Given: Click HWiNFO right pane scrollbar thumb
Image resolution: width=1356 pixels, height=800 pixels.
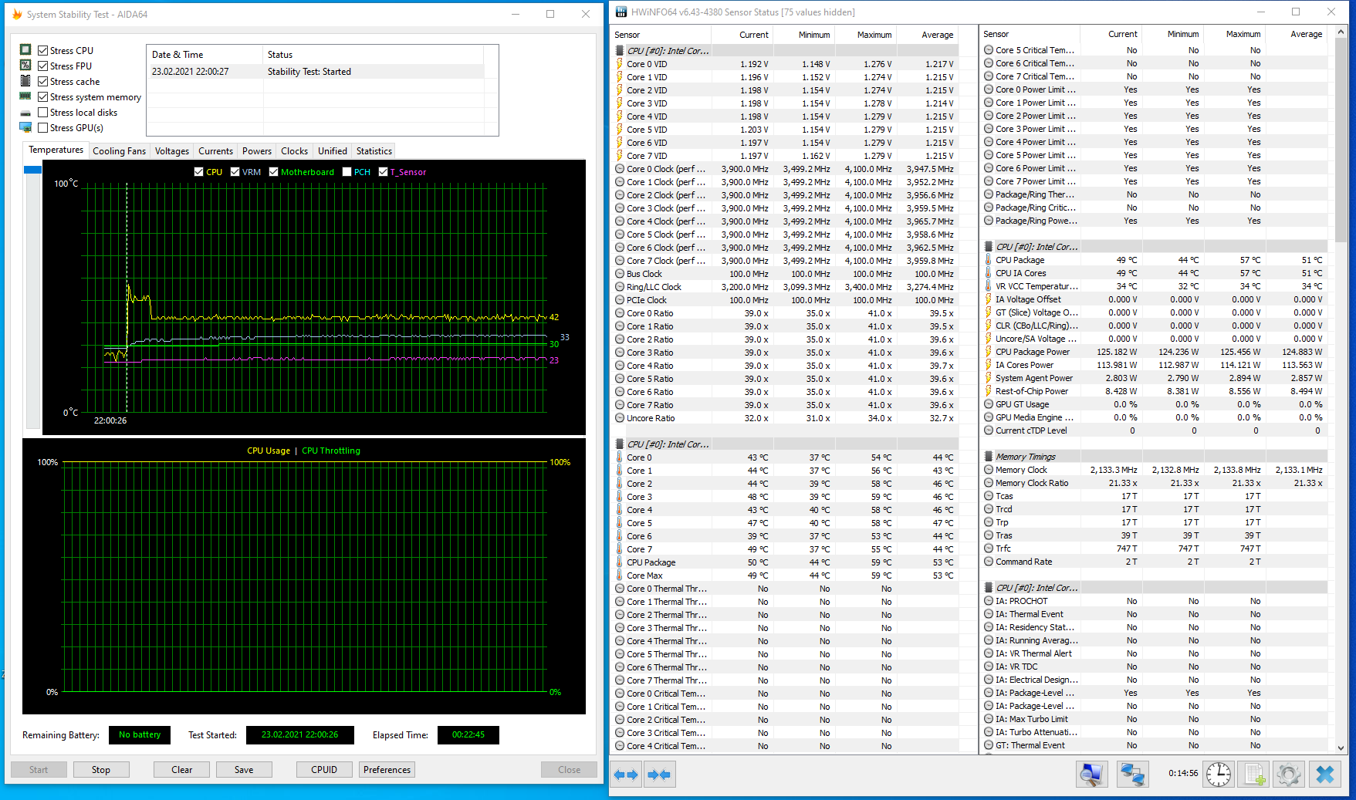Looking at the screenshot, I should 1341,139.
